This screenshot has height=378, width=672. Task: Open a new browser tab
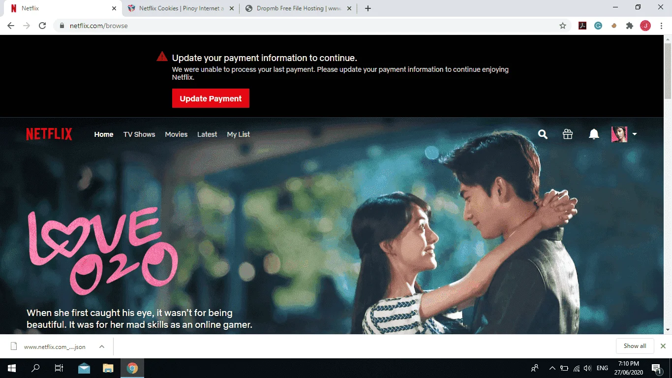(368, 8)
